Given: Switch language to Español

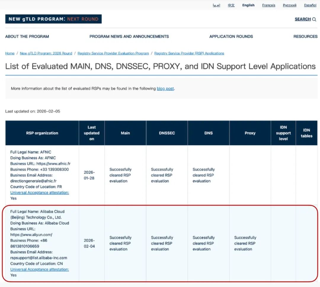Looking at the screenshot, I should click(310, 5).
